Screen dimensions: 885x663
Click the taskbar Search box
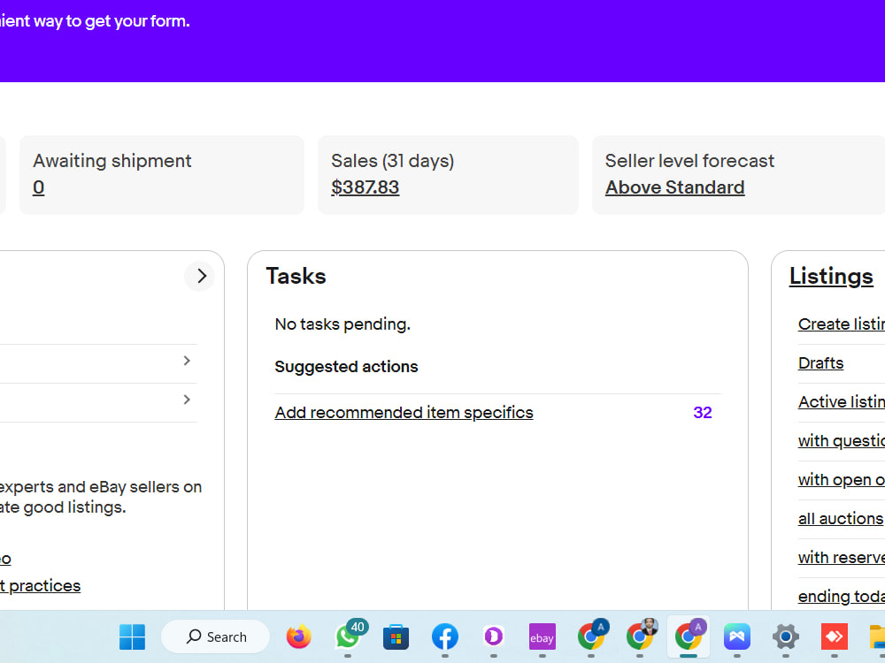216,637
